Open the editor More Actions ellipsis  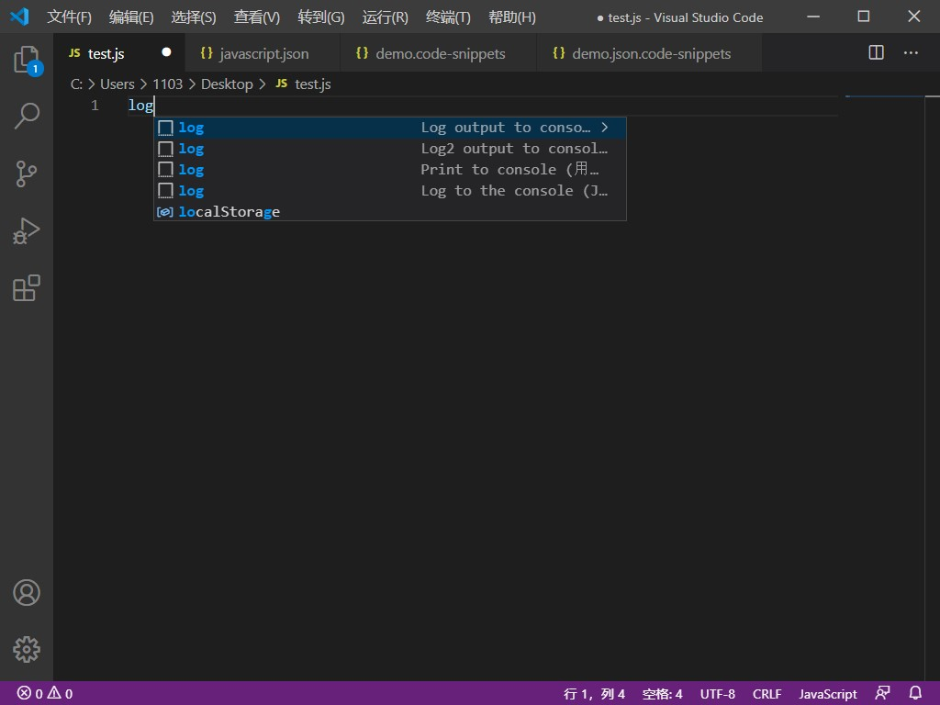911,52
